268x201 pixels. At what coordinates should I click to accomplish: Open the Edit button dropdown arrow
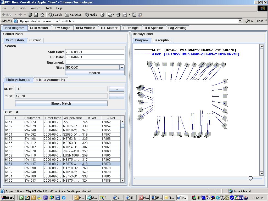point(129,15)
